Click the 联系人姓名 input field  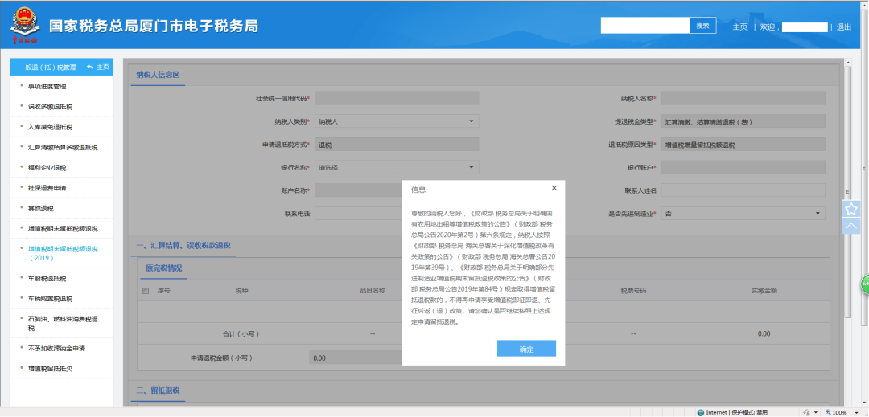[743, 190]
